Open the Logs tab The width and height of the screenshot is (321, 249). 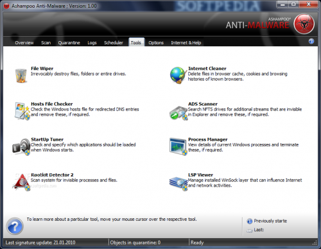pos(92,43)
